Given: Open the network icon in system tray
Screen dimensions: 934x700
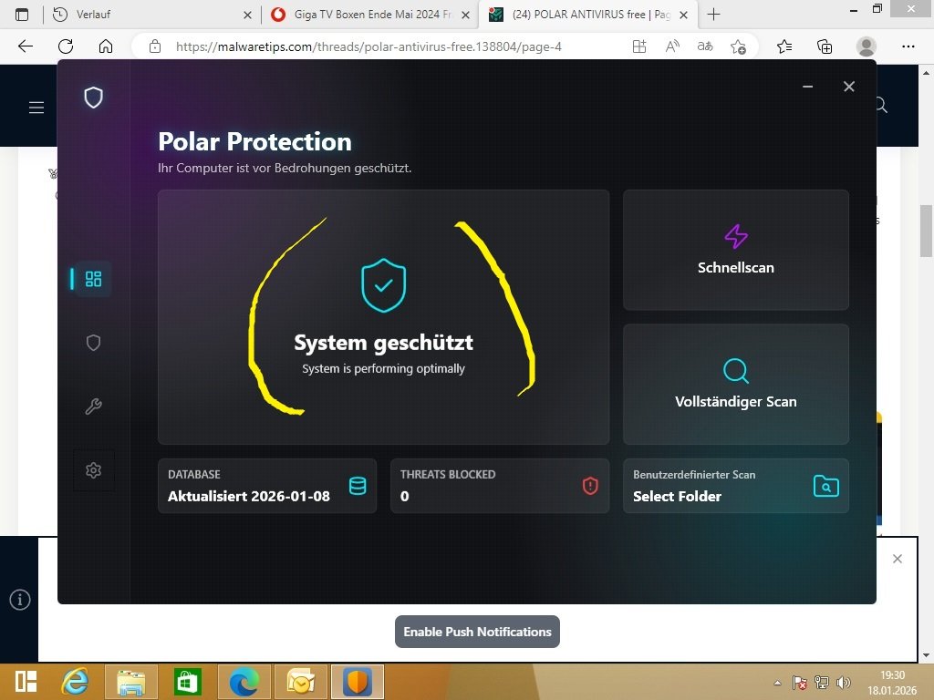Looking at the screenshot, I should (822, 683).
